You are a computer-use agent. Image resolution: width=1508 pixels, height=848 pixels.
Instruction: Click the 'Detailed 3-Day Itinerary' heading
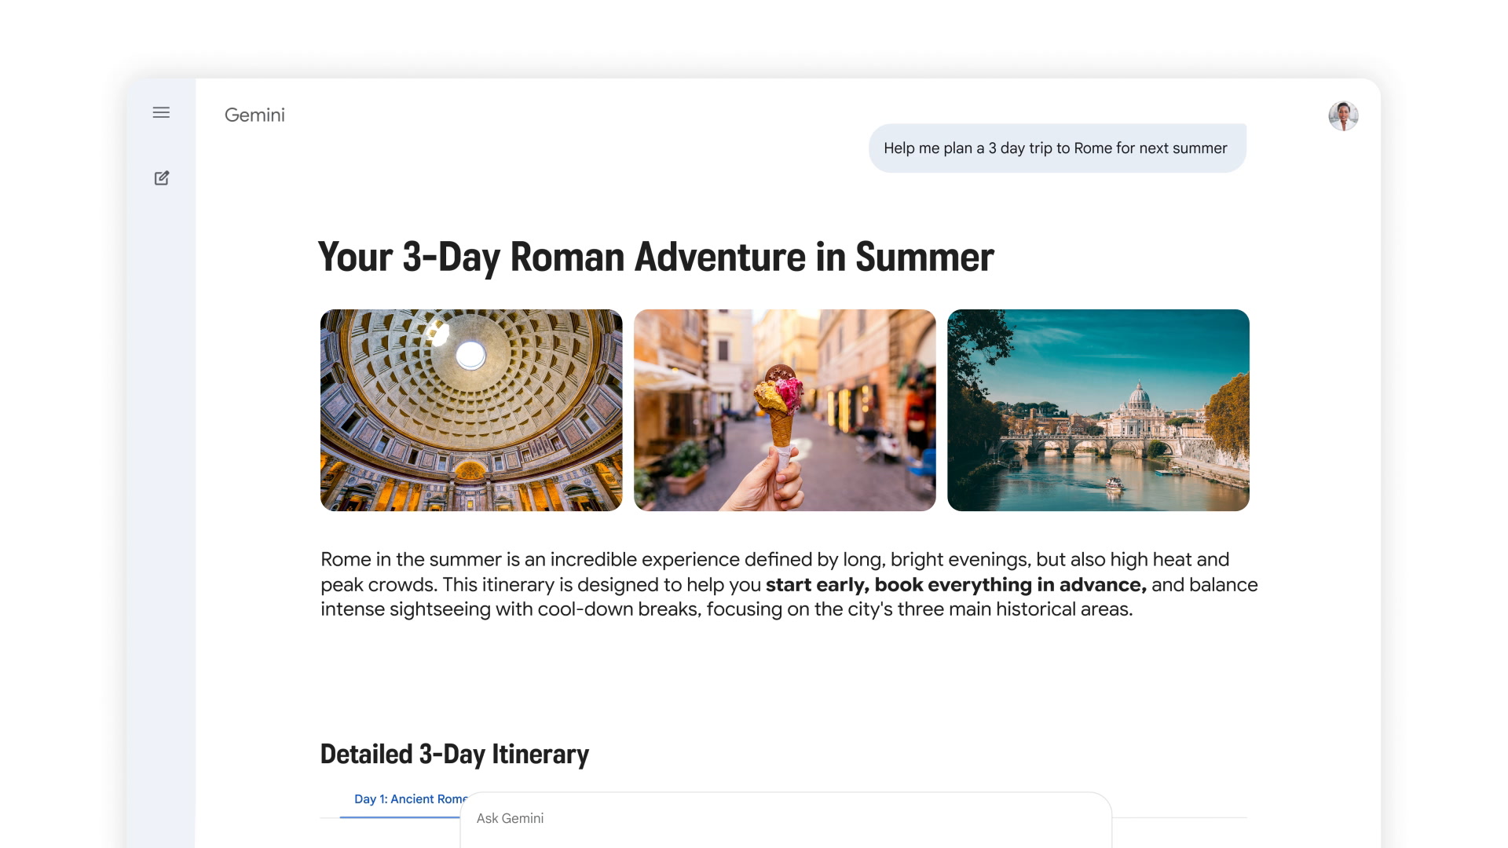tap(454, 754)
